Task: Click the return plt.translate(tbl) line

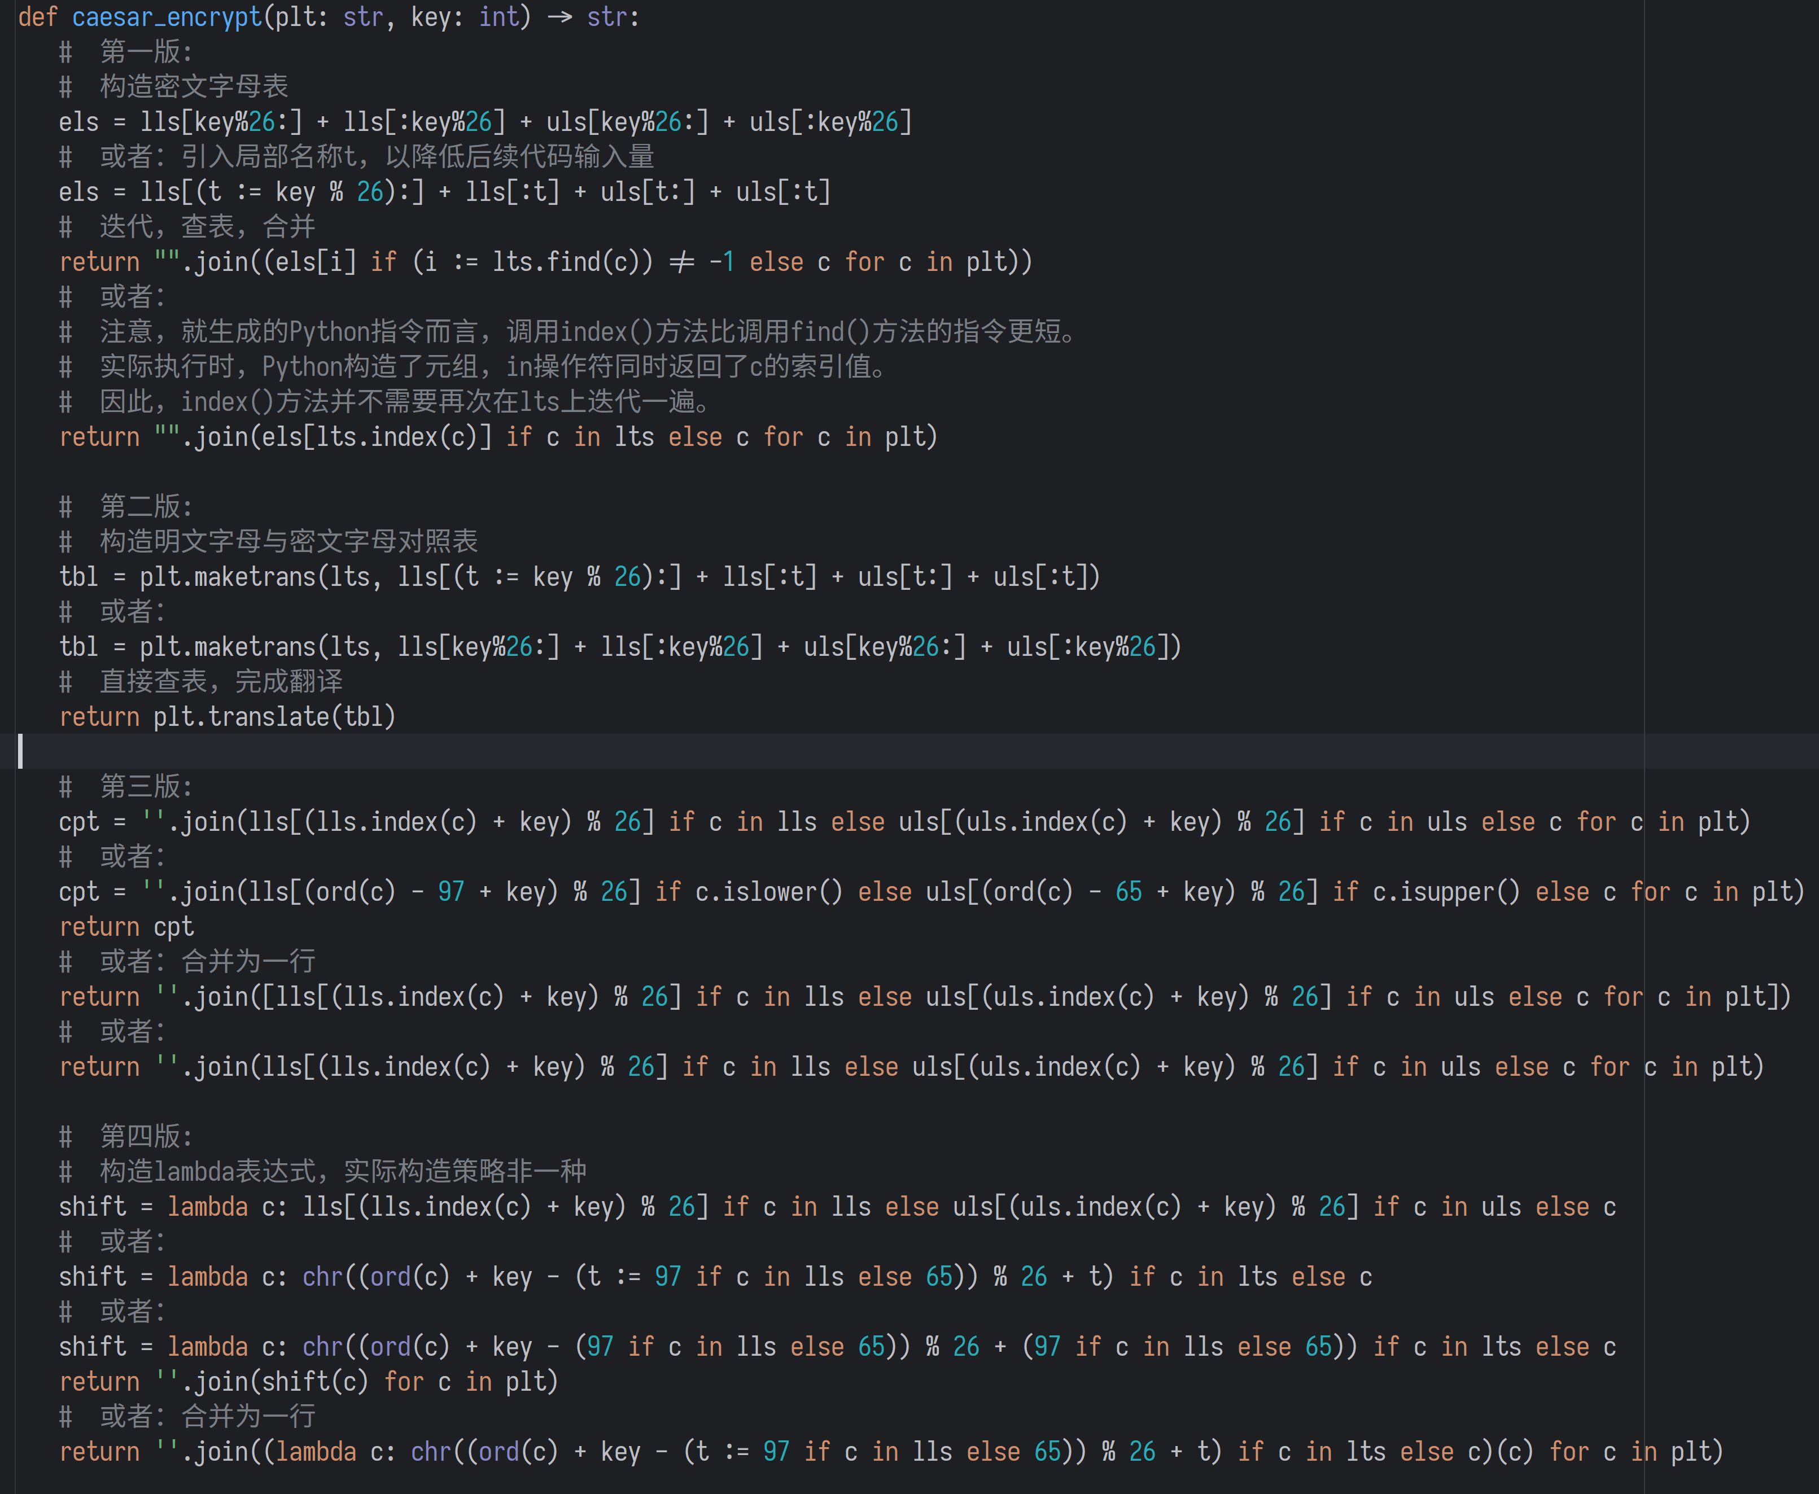Action: pyautogui.click(x=228, y=717)
